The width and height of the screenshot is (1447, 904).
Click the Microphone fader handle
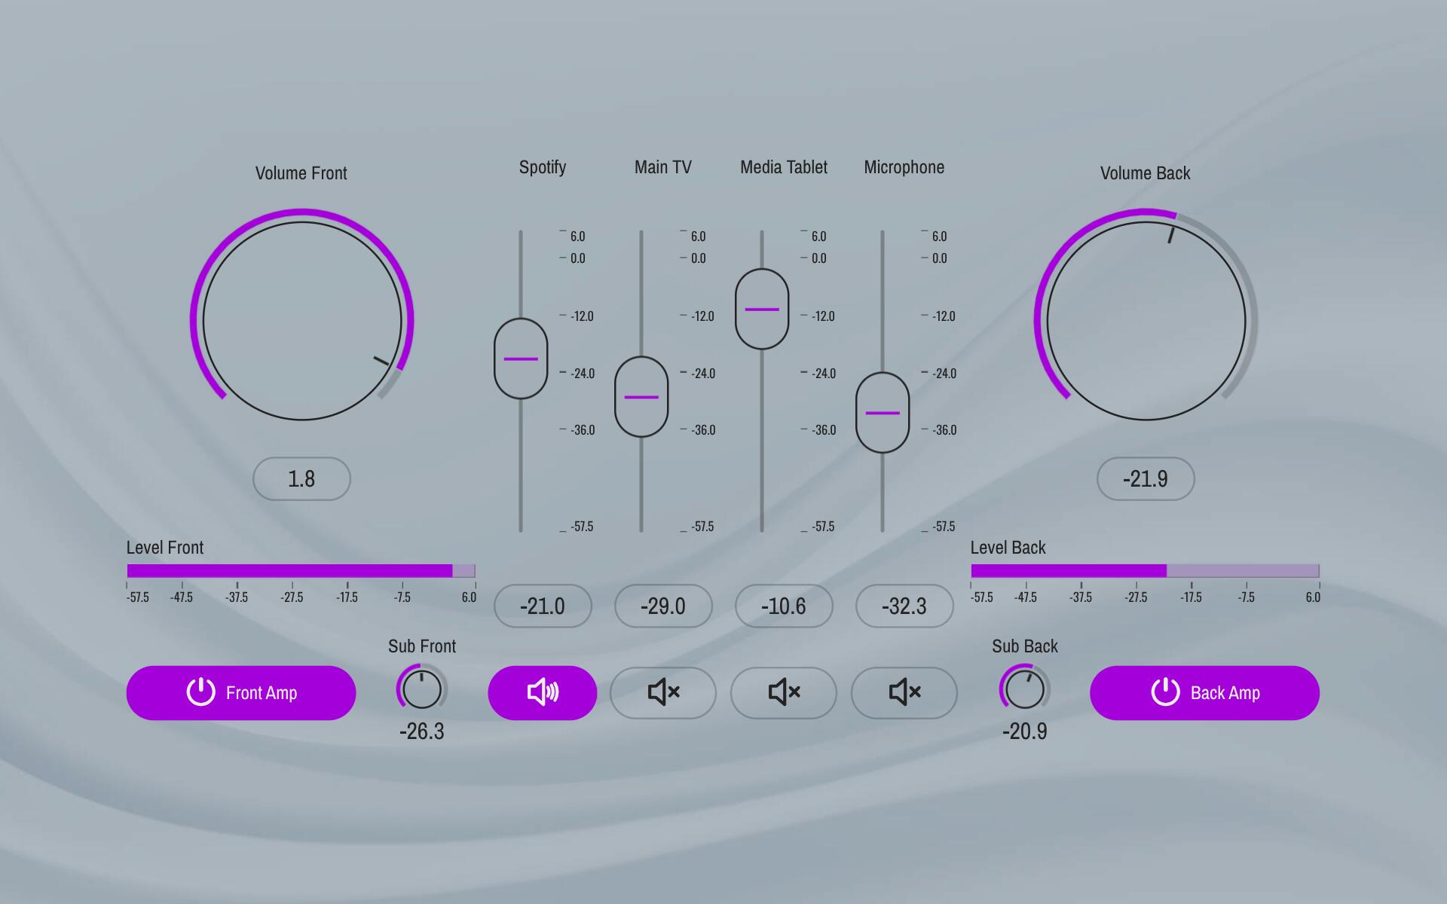click(x=883, y=413)
